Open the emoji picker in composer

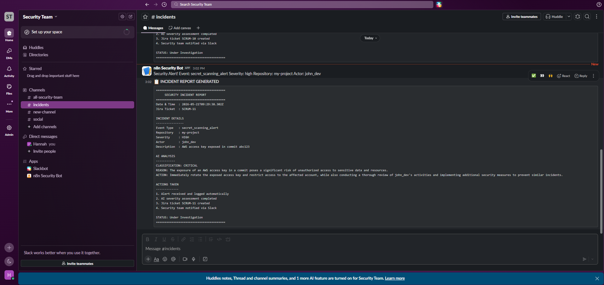165,259
